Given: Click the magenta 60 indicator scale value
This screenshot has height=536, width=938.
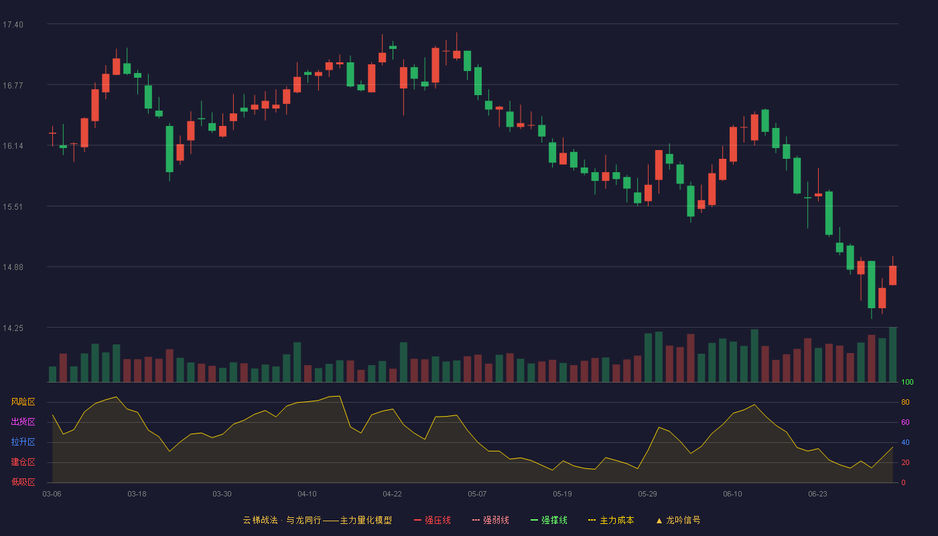Looking at the screenshot, I should [x=905, y=422].
